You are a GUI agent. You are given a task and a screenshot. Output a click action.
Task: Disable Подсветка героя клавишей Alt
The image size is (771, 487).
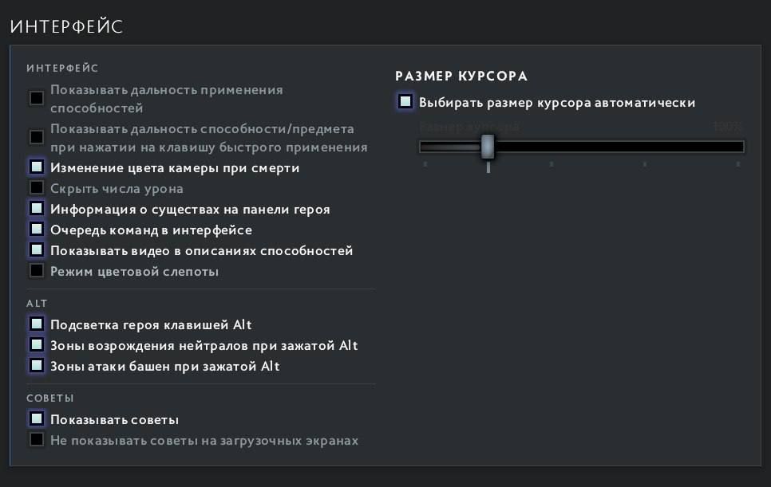[36, 324]
